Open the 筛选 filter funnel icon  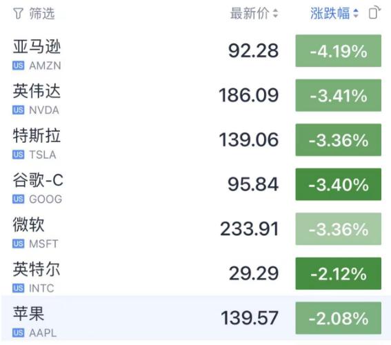(x=18, y=13)
